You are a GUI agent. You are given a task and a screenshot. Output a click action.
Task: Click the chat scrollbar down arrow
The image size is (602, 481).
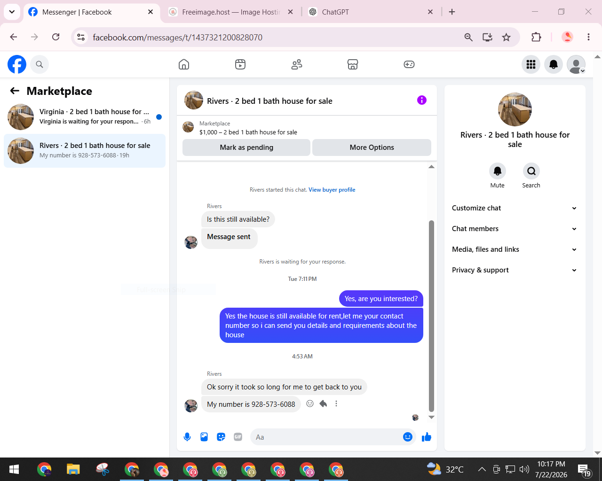(x=431, y=417)
